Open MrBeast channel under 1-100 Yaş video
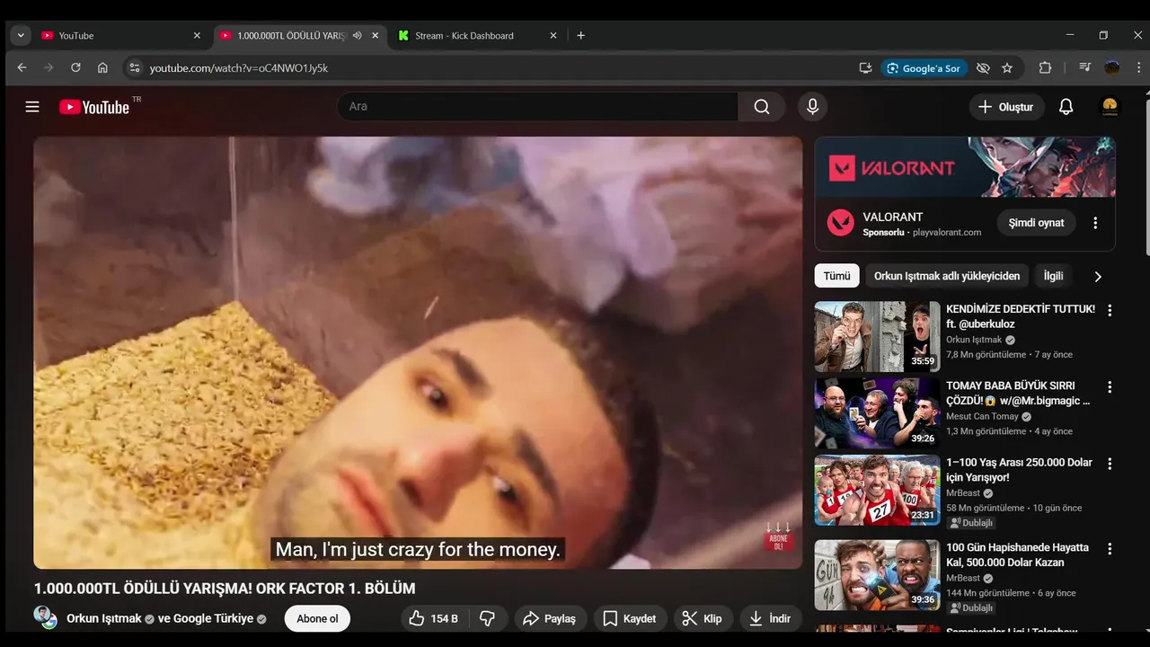Image resolution: width=1150 pixels, height=647 pixels. [963, 493]
